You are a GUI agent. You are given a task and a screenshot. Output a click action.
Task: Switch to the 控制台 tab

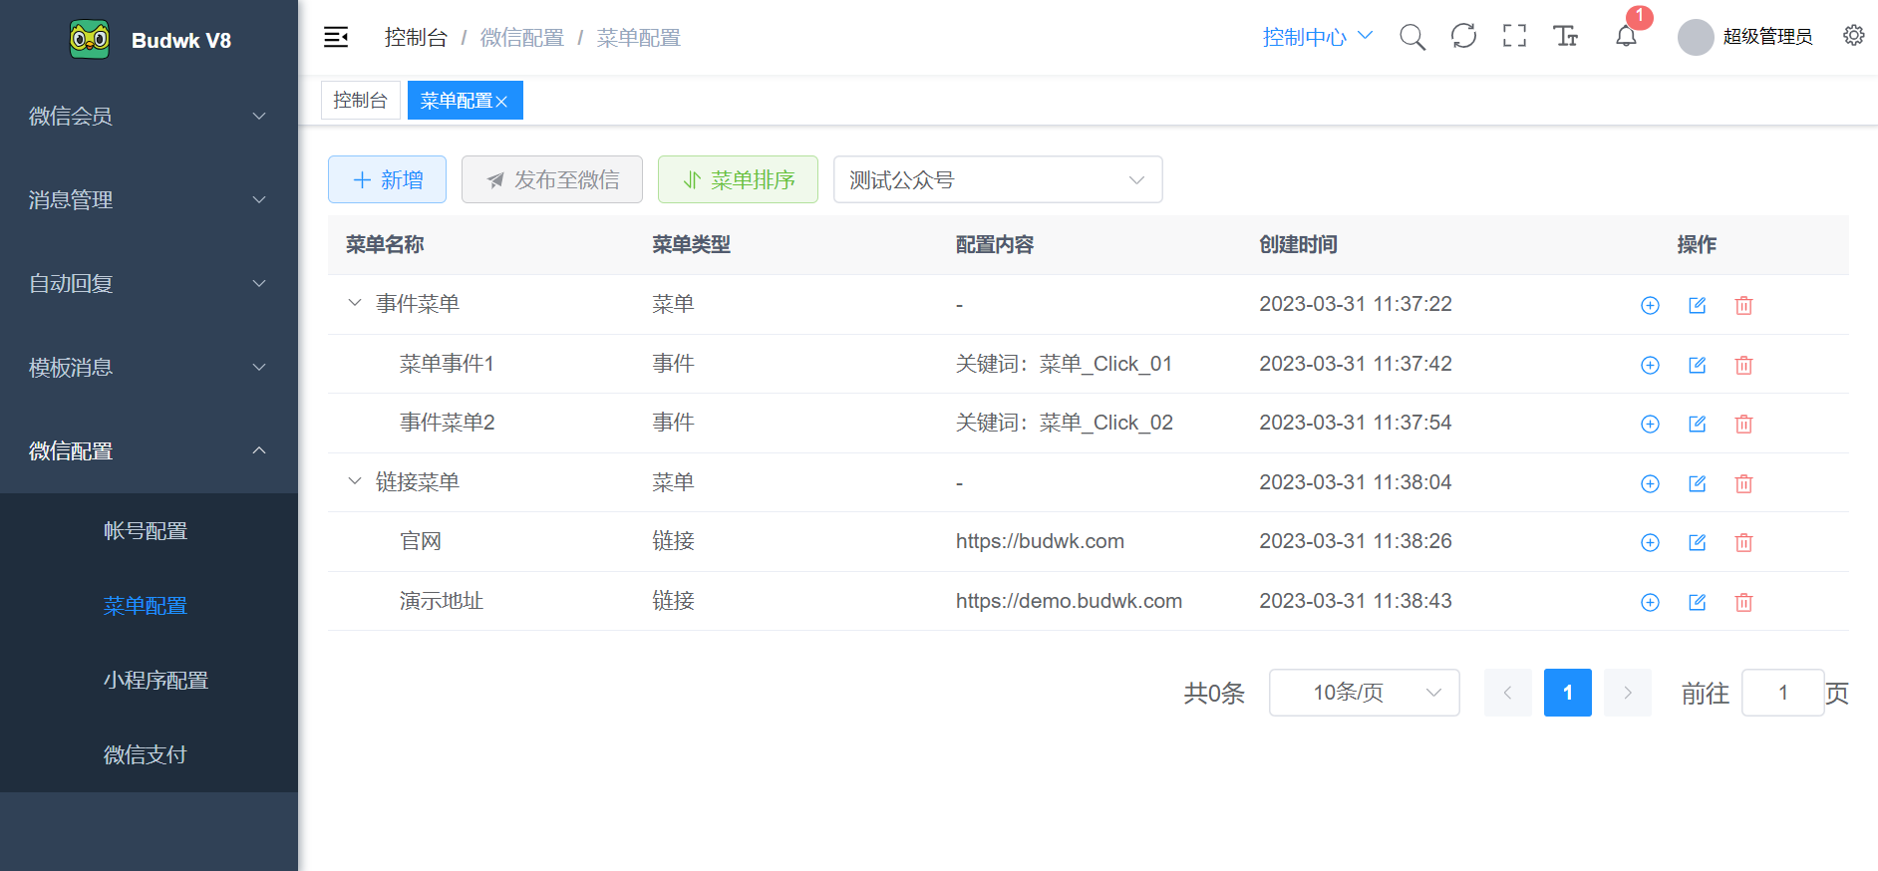point(360,101)
